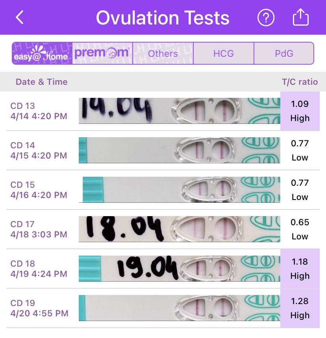Tap the 1.28 High ratio result
Image resolution: width=326 pixels, height=338 pixels.
pyautogui.click(x=300, y=308)
